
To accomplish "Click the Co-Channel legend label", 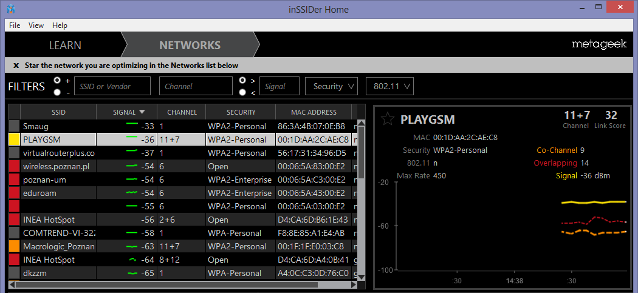I will pyautogui.click(x=557, y=150).
